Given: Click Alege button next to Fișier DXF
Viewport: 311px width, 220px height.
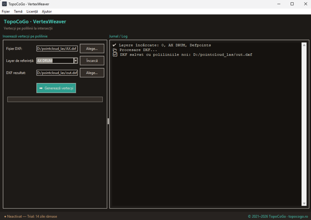Looking at the screenshot, I should coord(92,49).
